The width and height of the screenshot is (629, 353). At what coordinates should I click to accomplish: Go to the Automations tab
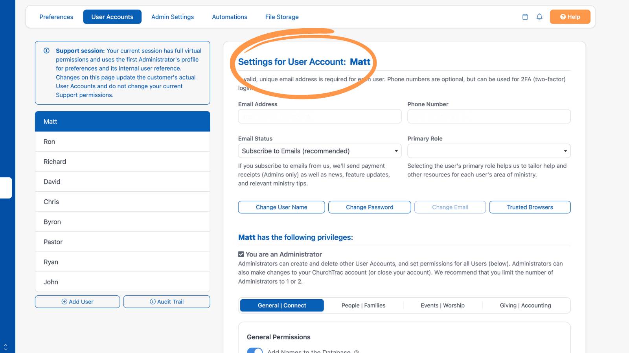[x=230, y=17]
